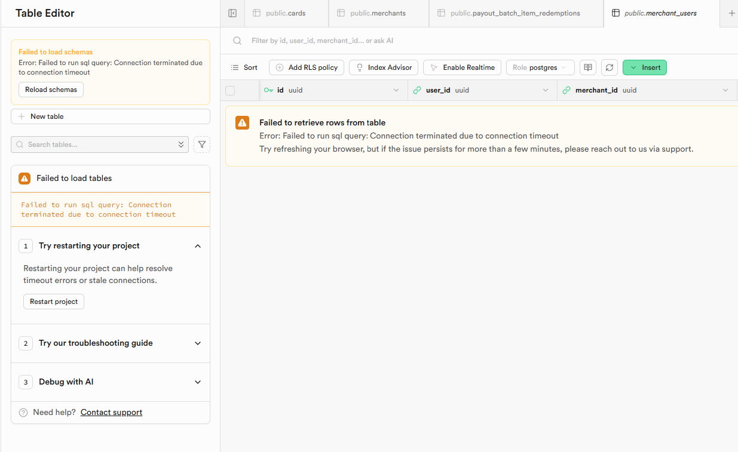Click the table filter funnel icon

coord(202,144)
